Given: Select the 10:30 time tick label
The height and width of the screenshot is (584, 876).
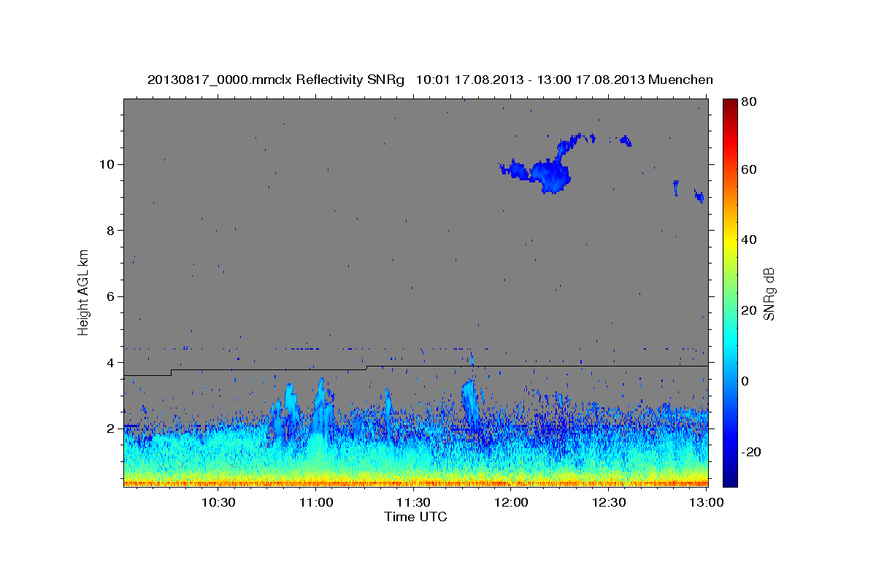Looking at the screenshot, I should click(x=218, y=502).
